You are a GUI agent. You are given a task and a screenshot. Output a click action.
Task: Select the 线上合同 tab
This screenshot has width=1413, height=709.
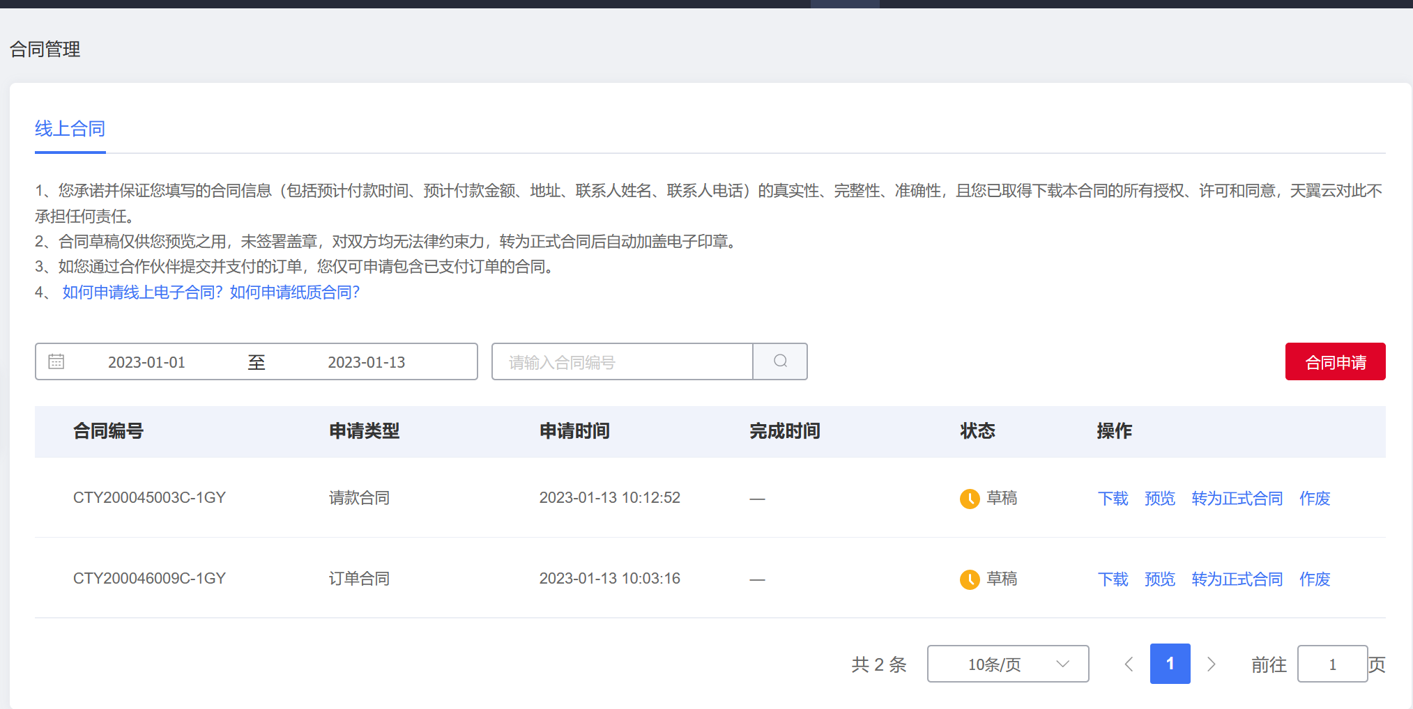coord(70,129)
